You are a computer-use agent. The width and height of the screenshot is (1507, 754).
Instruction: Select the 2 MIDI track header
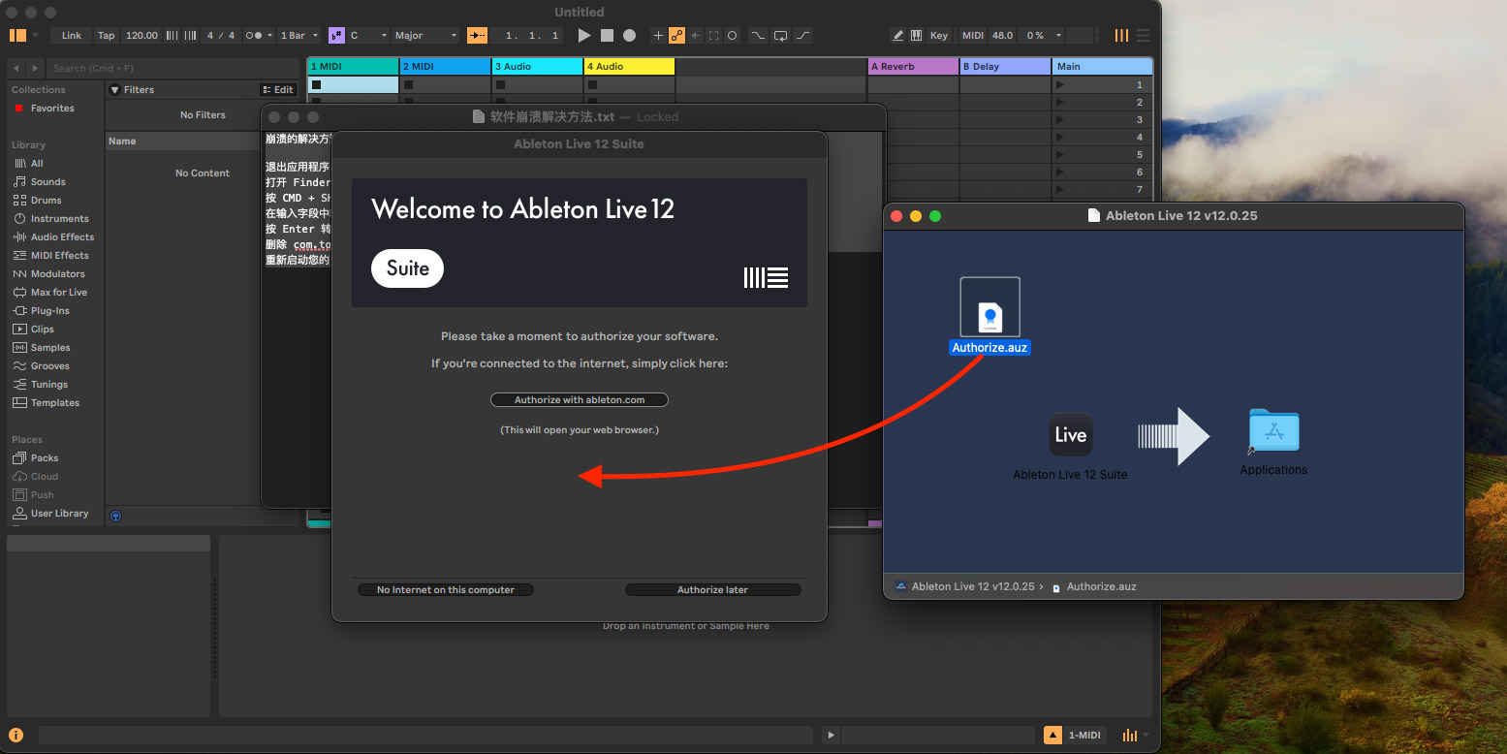(445, 66)
